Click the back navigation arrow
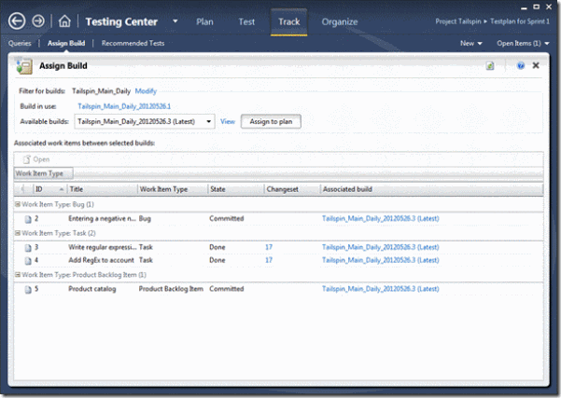This screenshot has height=398, width=561. [16, 21]
